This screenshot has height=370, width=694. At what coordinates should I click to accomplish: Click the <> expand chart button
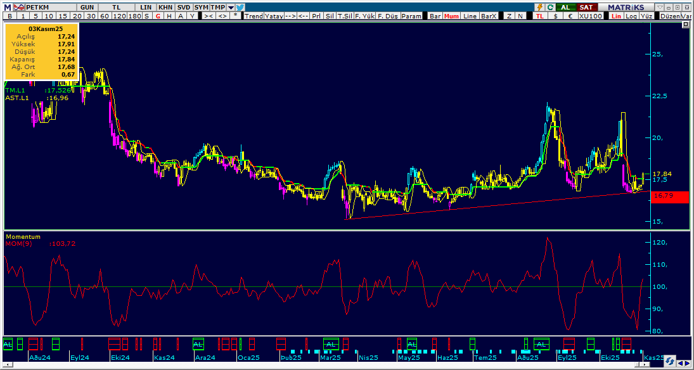(222, 15)
